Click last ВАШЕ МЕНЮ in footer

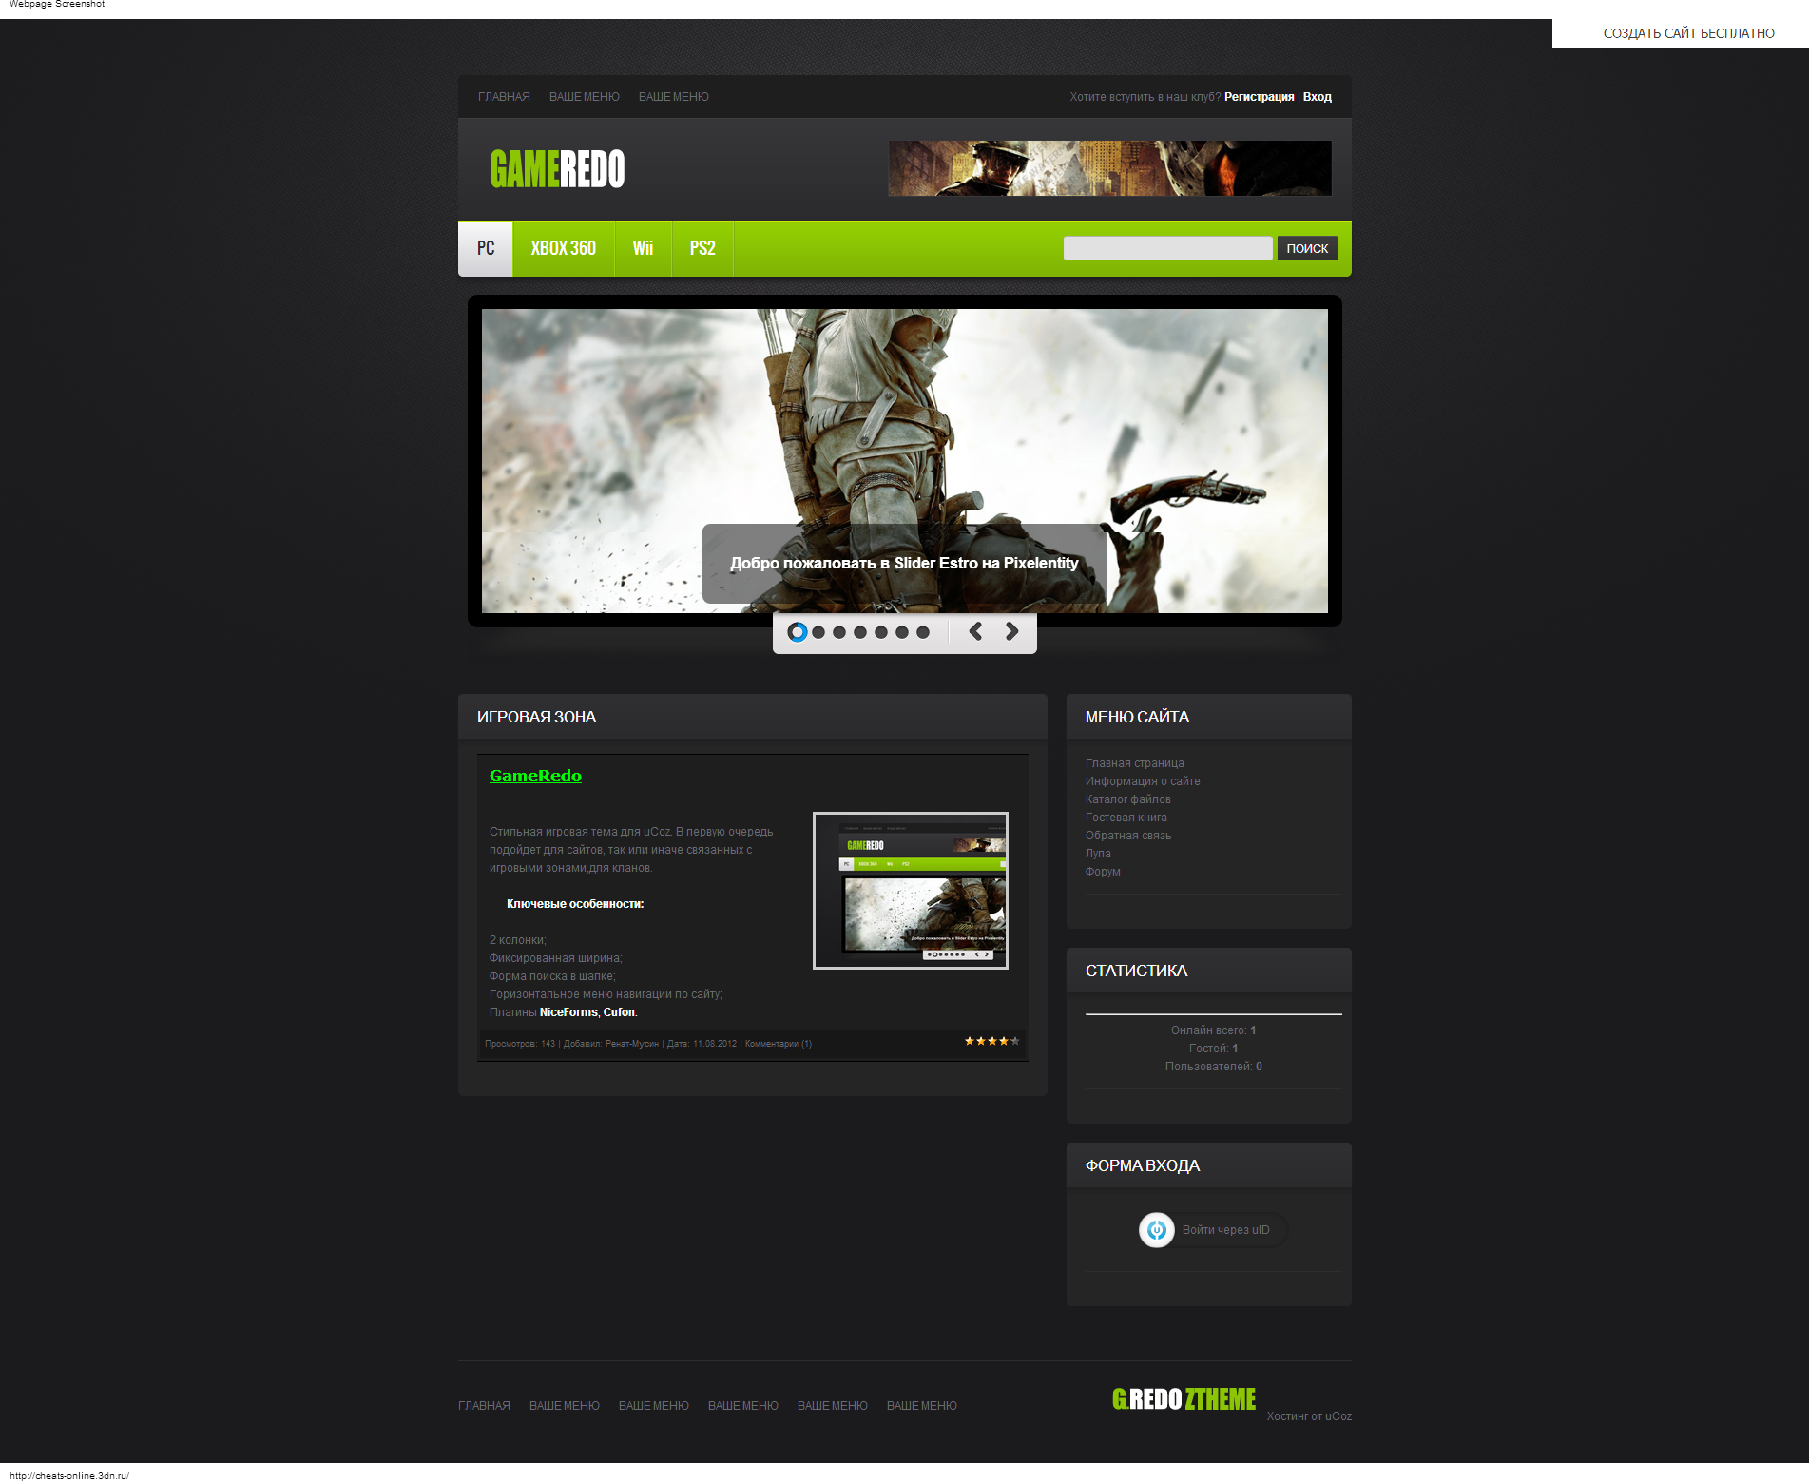(922, 1406)
